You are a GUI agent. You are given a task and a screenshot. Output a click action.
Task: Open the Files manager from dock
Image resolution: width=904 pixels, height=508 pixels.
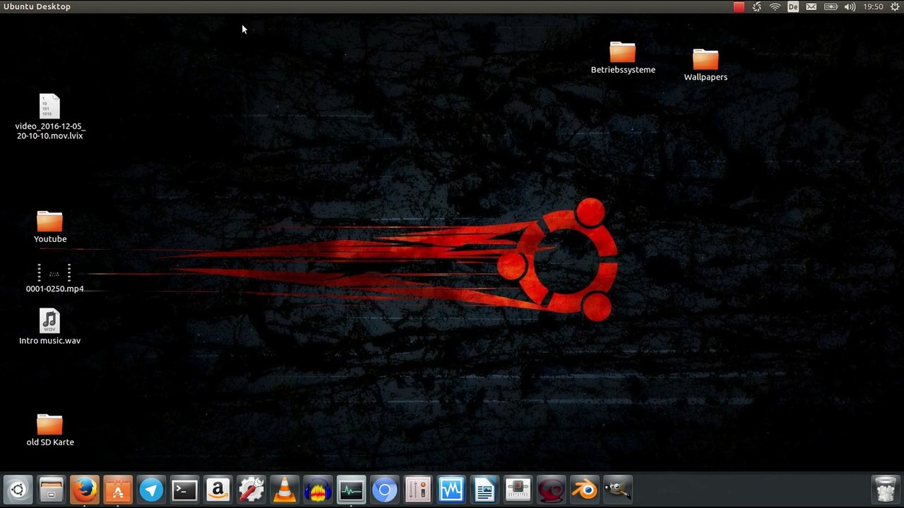click(x=51, y=490)
